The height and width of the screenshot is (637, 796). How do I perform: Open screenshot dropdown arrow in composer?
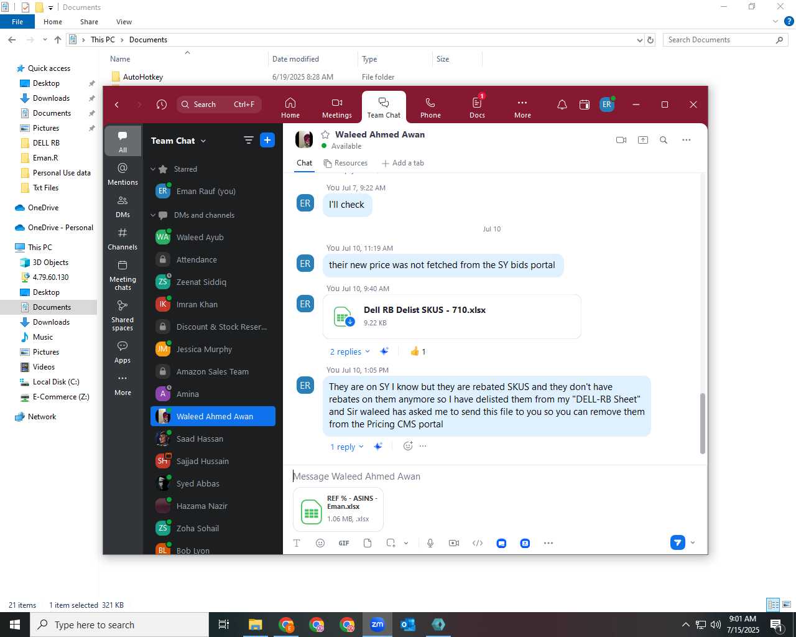(406, 543)
